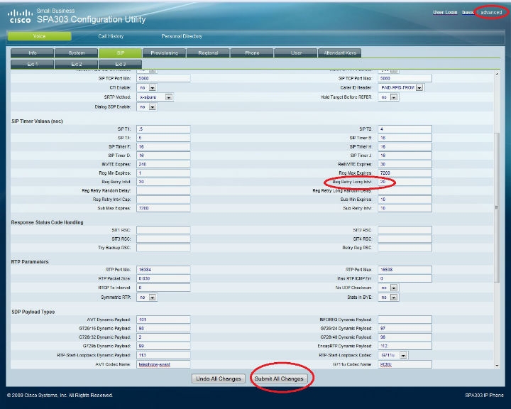This screenshot has height=409, width=511.
Task: Switch to advanced view link
Action: coord(490,13)
